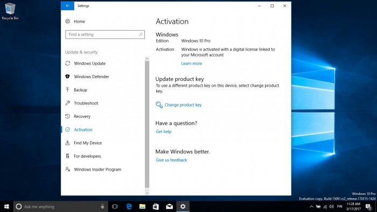Click the sidebar scrollbar up arrow
377x212 pixels.
coord(147,59)
